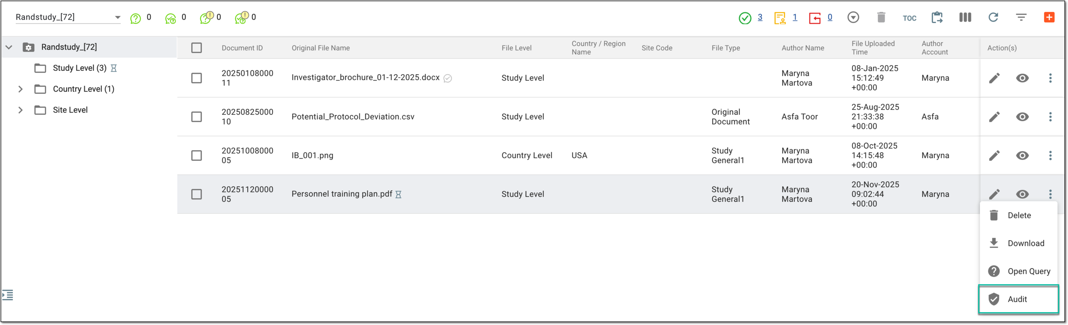Click the yellow pending review document icon
Viewport: 1068px width, 325px height.
click(x=780, y=18)
